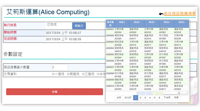Click the 商品推薦最大數量 input field
The height and width of the screenshot is (111, 200).
(x=60, y=68)
